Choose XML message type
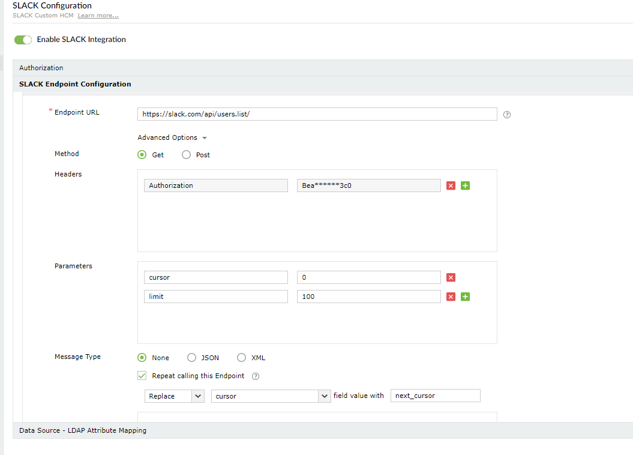 pos(242,358)
